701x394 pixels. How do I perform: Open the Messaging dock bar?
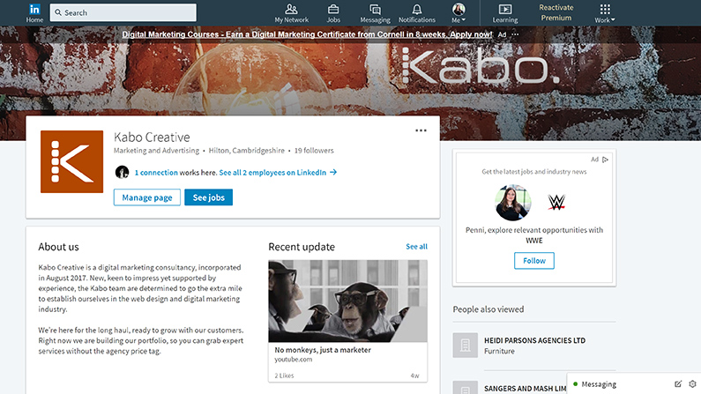633,383
